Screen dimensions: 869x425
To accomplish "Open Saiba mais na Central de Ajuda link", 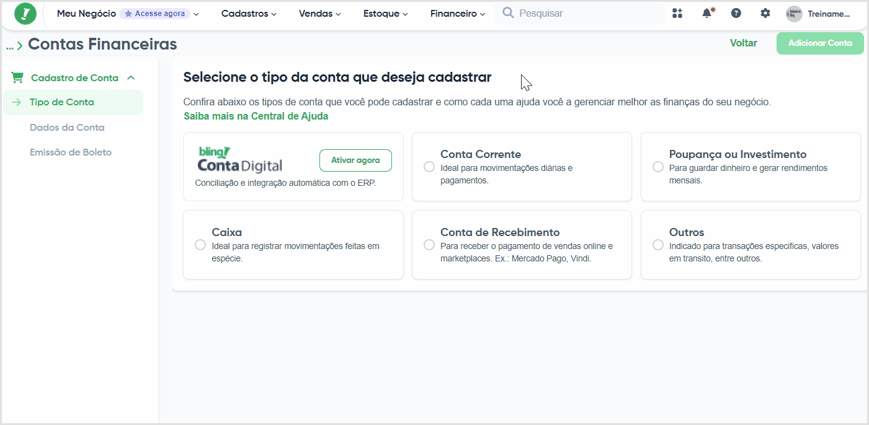I will tap(256, 116).
